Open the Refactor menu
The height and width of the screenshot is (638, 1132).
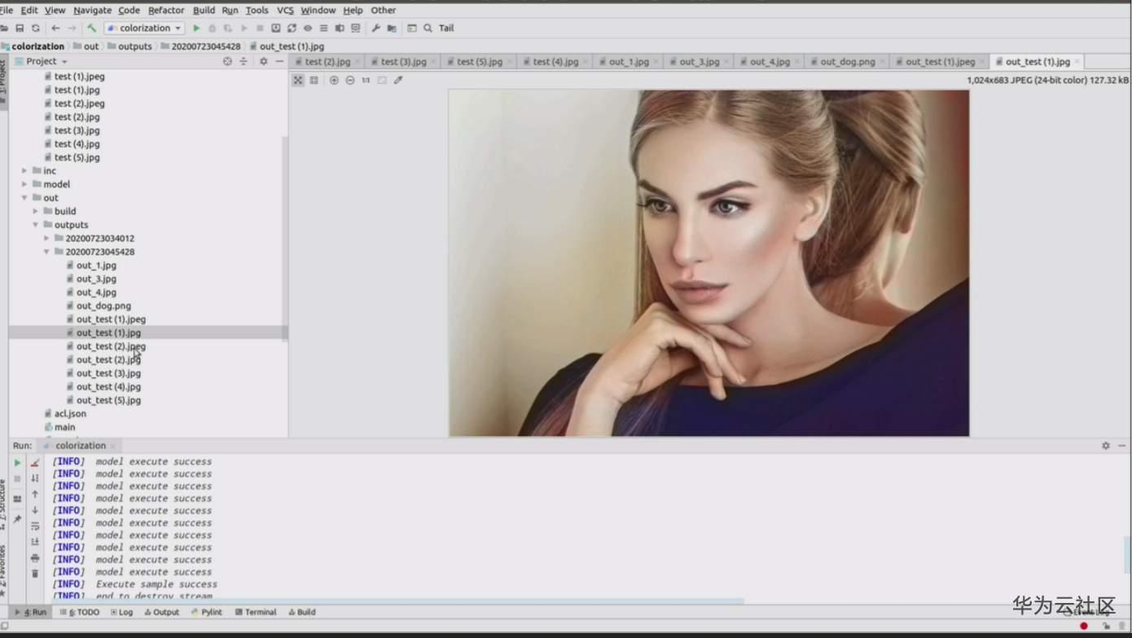[165, 10]
